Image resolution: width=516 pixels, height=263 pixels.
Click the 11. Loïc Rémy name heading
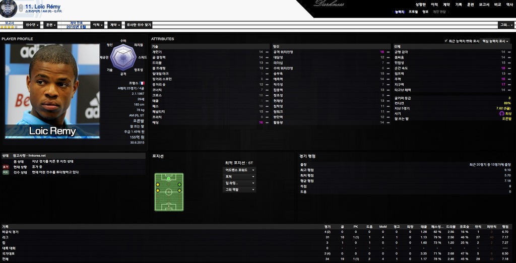[x=43, y=6]
